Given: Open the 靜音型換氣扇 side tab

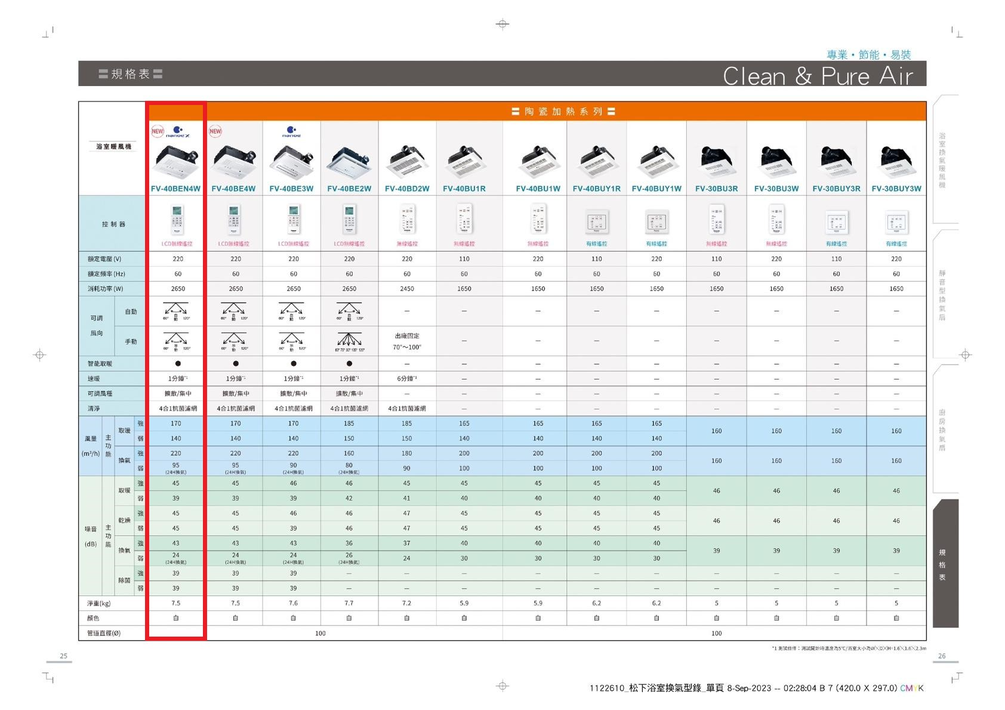Looking at the screenshot, I should pos(943,295).
